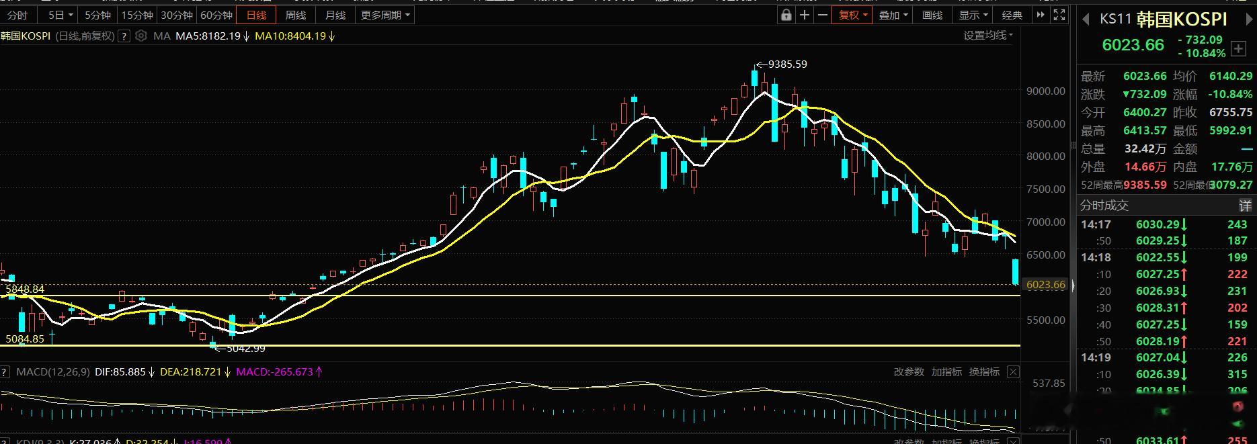Image resolution: width=1257 pixels, height=444 pixels.
Task: Lock the chart with the padlock icon
Action: [x=786, y=15]
